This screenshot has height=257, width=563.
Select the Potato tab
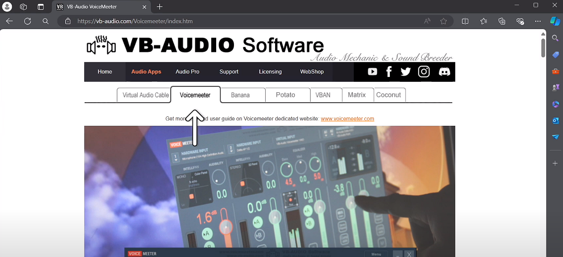point(288,95)
